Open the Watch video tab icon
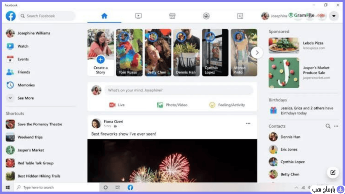345x194 pixels. 138,16
